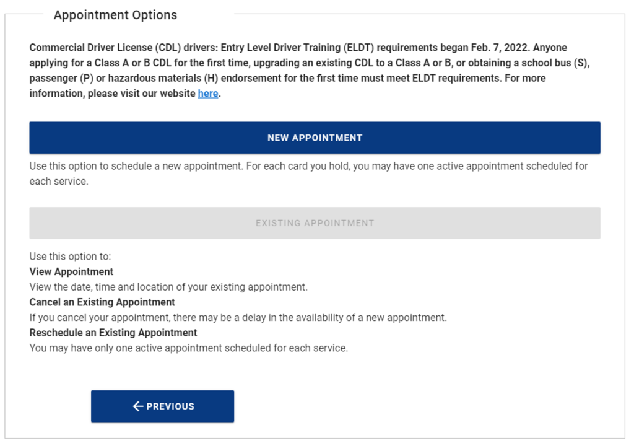This screenshot has height=443, width=634.
Task: Click the greyed-out EXISTING APPOINTMENT button
Action: coord(315,223)
